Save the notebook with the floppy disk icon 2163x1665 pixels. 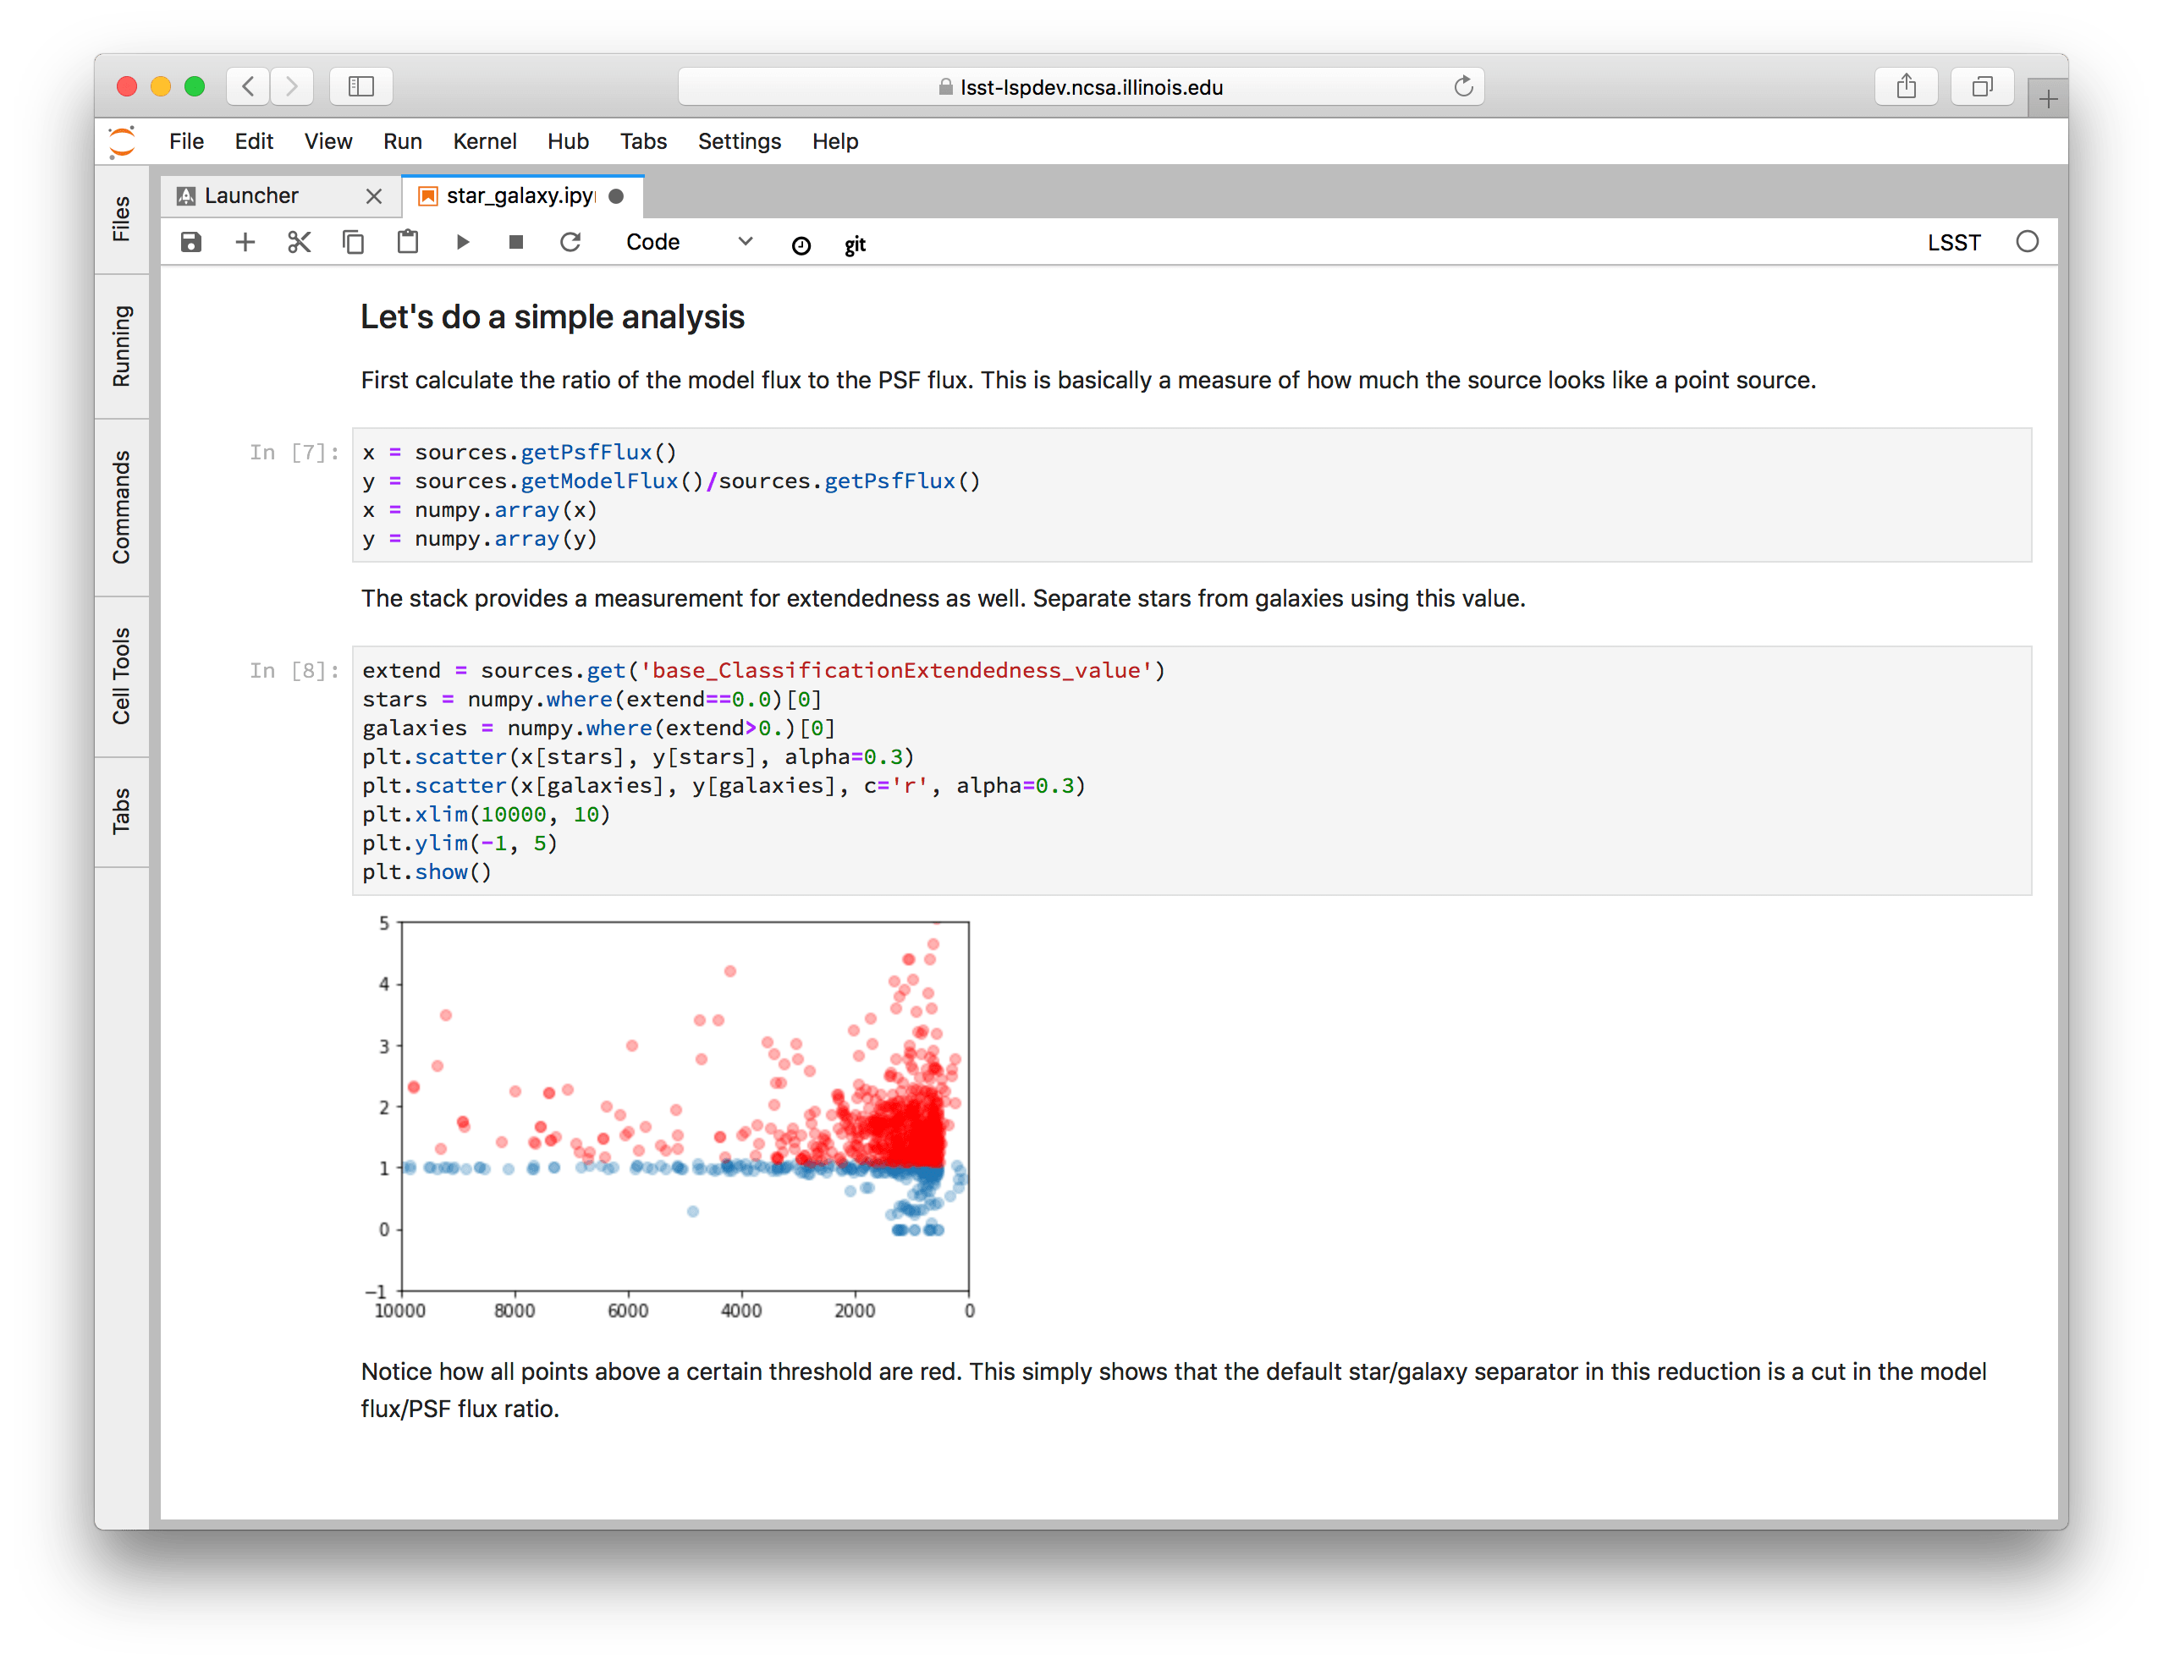pyautogui.click(x=191, y=243)
